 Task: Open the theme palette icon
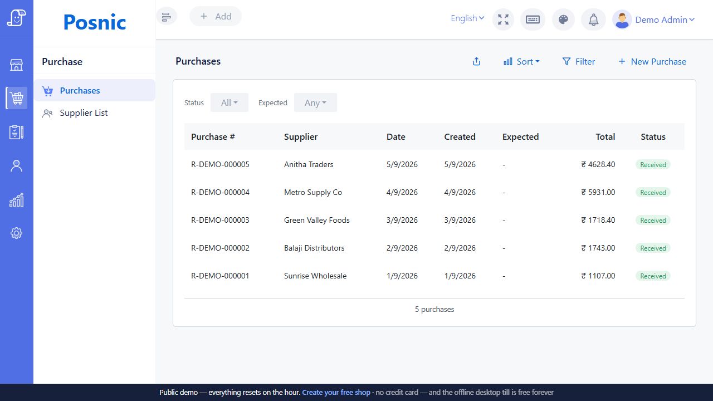click(563, 19)
